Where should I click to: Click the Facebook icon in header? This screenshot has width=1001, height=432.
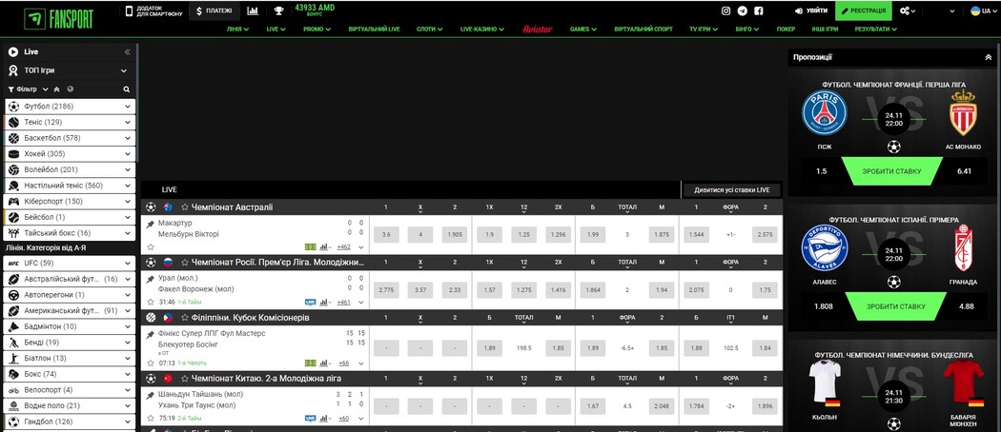click(x=759, y=10)
